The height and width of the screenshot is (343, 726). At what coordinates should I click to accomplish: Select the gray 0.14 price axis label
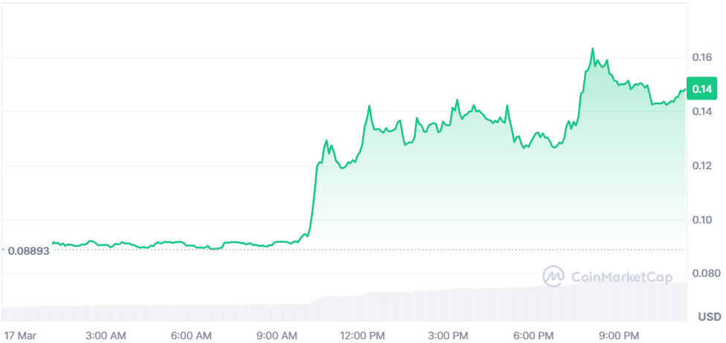[x=703, y=111]
